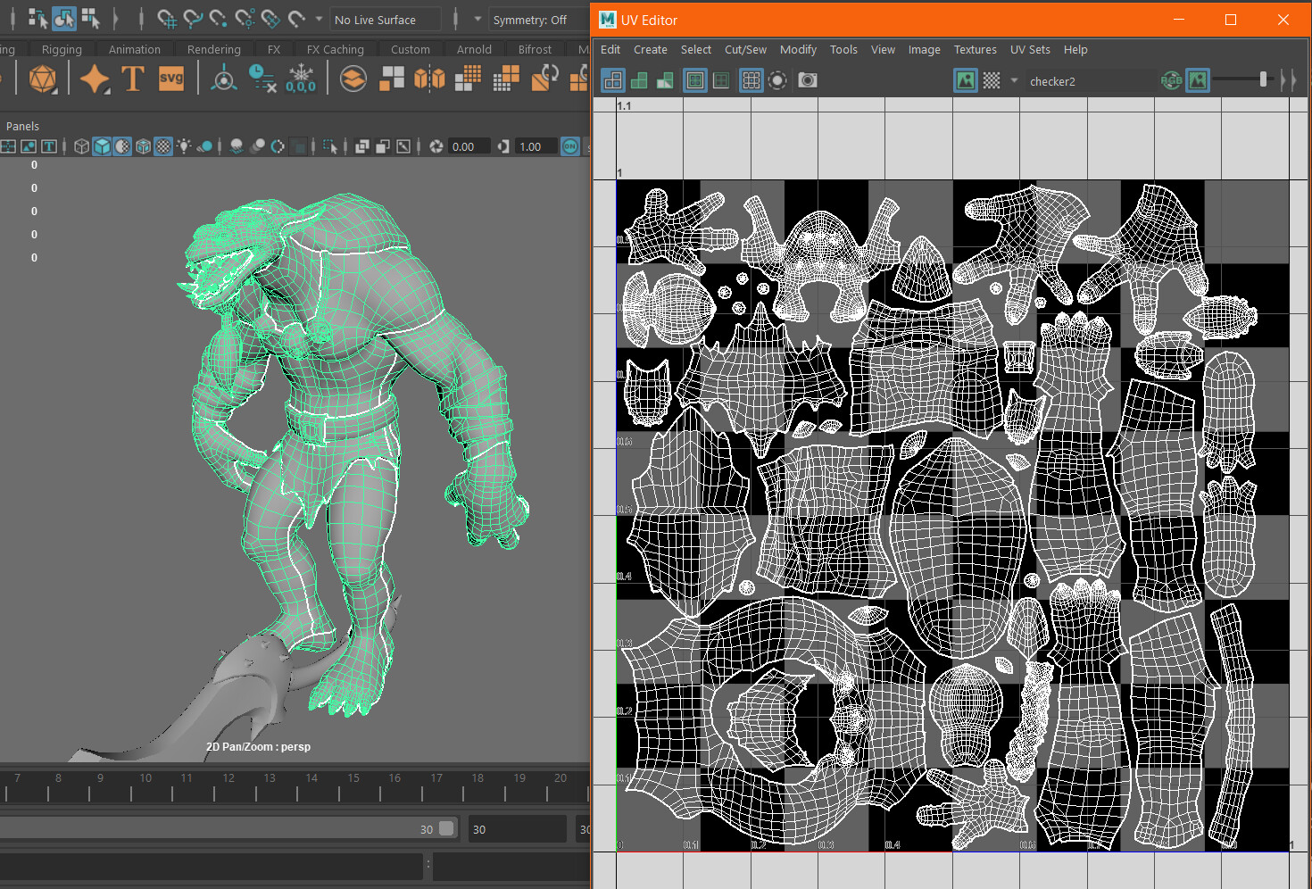Viewport: 1312px width, 889px height.
Task: Open the Panels menu in viewport
Action: coord(22,126)
